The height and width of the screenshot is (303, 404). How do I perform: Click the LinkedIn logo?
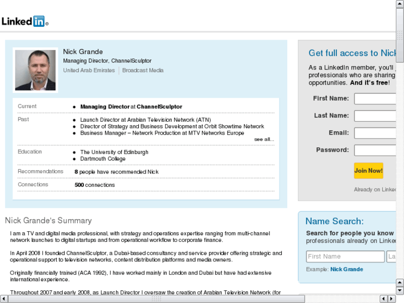25,21
